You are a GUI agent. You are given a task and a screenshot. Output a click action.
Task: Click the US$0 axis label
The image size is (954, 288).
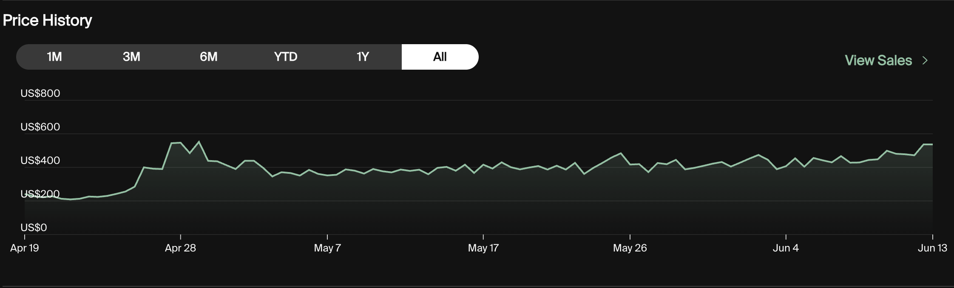point(34,228)
